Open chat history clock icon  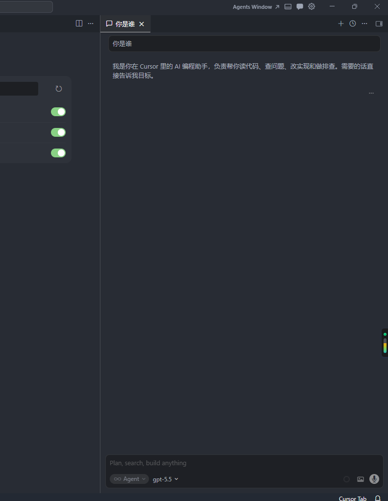point(353,24)
